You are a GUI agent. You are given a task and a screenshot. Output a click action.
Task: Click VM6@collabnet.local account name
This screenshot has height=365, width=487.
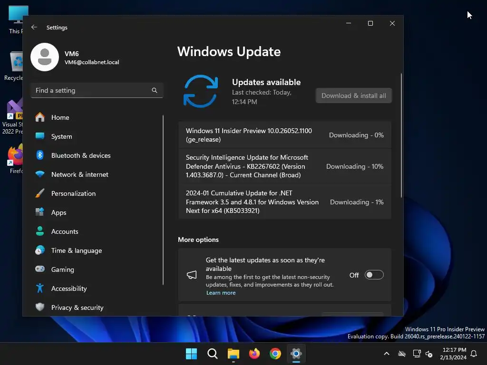[x=92, y=62]
